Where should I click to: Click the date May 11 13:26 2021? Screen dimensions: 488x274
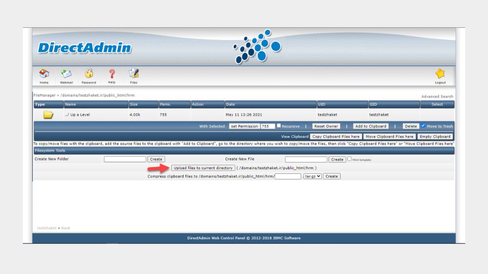[x=244, y=115]
